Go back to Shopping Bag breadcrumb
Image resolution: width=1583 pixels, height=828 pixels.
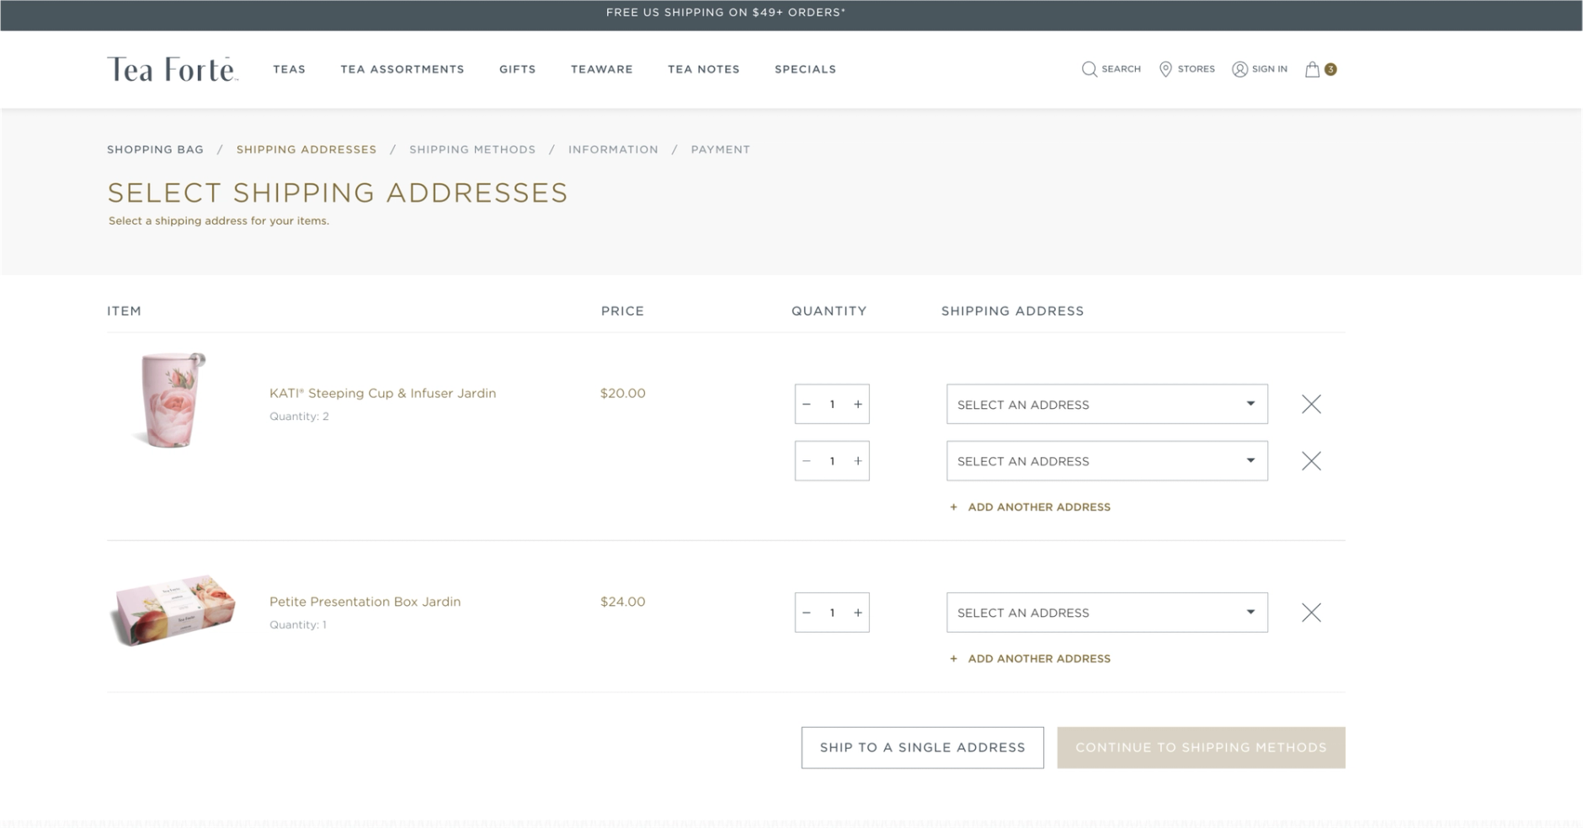(155, 149)
